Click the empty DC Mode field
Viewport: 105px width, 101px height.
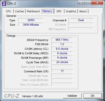[x=81, y=25]
